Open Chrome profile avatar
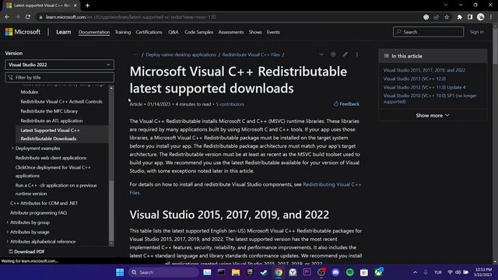Screen dimensions: 498x280 [481, 17]
